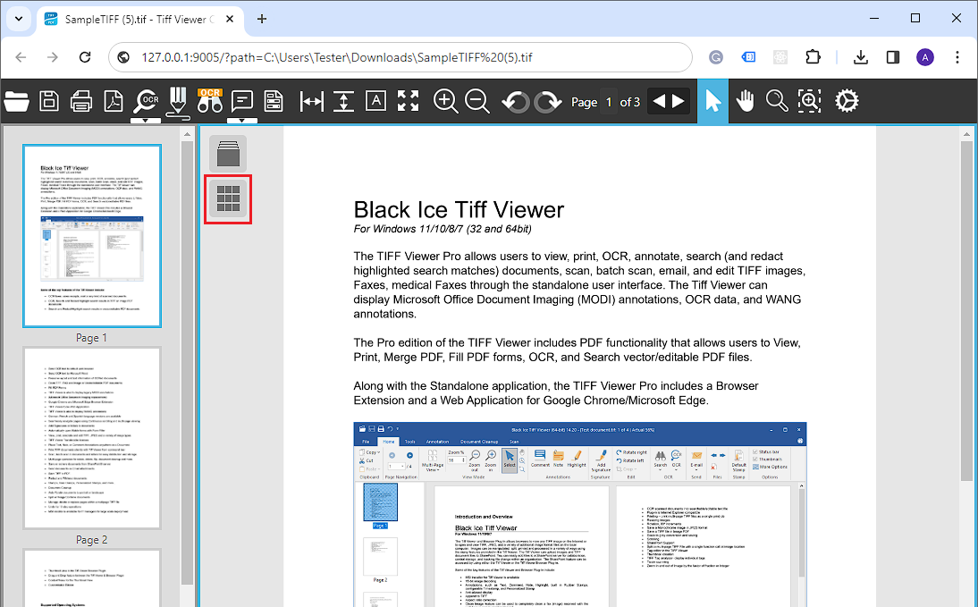Screen dimensions: 978x607
Task: Click the "Black Ice Tiff Viewer" document heading
Action: pos(459,210)
